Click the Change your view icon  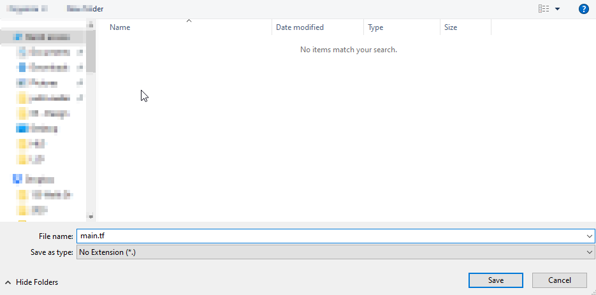pyautogui.click(x=544, y=9)
